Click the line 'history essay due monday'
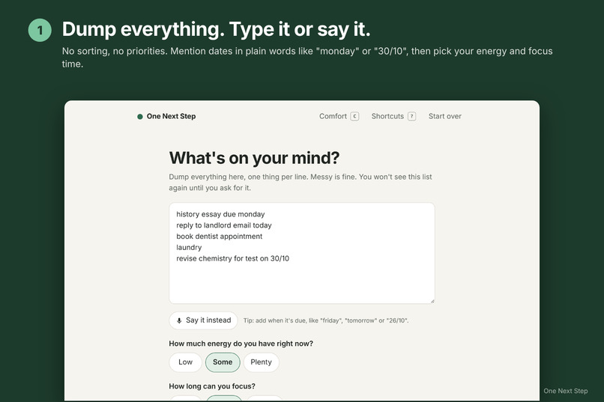 point(220,214)
